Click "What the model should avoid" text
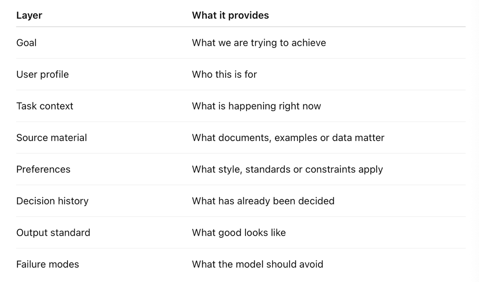This screenshot has width=479, height=282. (x=257, y=264)
